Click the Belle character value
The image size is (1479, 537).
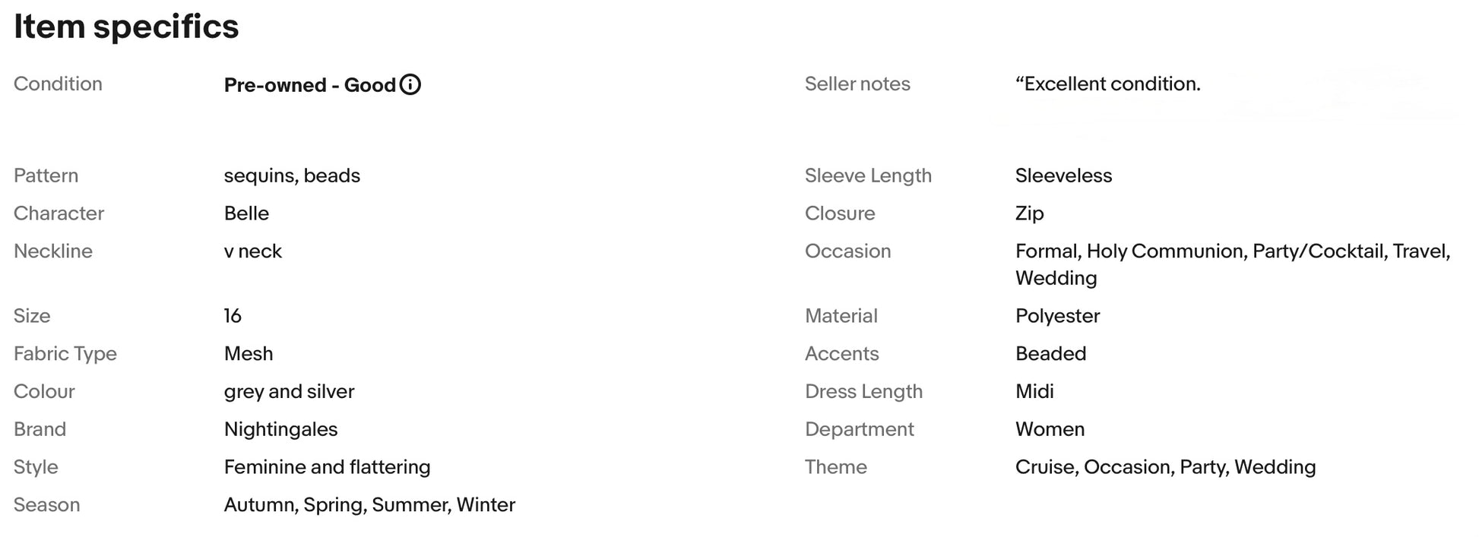[246, 213]
